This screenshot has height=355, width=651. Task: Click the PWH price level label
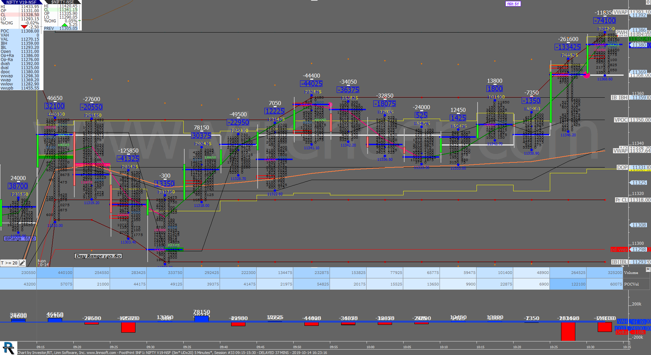[622, 33]
